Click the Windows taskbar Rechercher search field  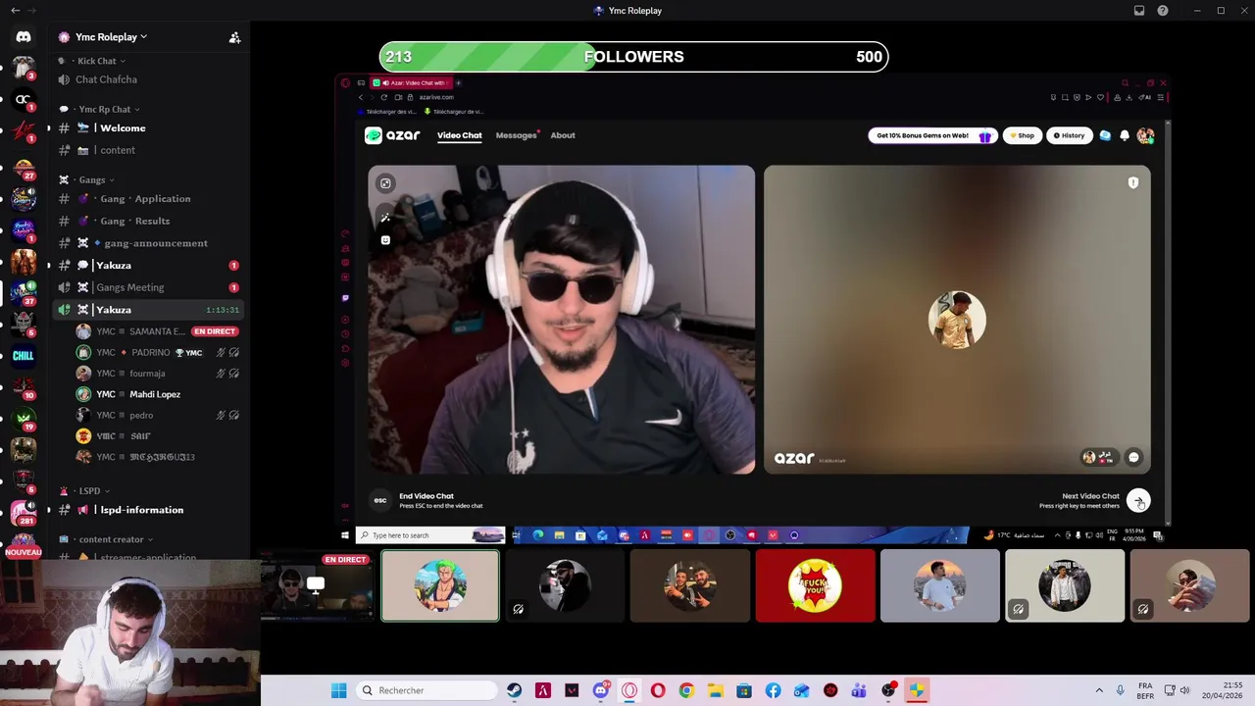(427, 690)
